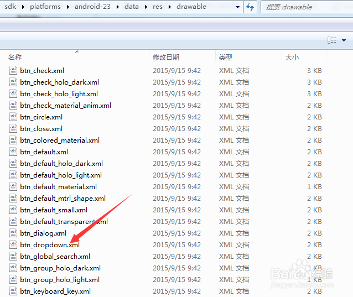Screen dimensions: 353x297
Task: Click the btn_group_holo_light.xml file icon
Action: point(13,280)
